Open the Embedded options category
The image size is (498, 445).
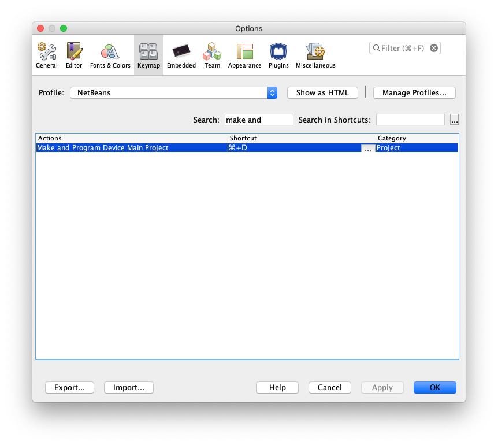click(181, 55)
